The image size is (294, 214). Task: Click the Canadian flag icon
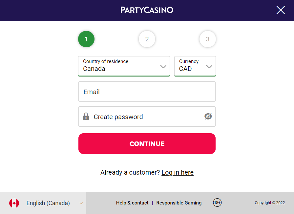tap(14, 203)
